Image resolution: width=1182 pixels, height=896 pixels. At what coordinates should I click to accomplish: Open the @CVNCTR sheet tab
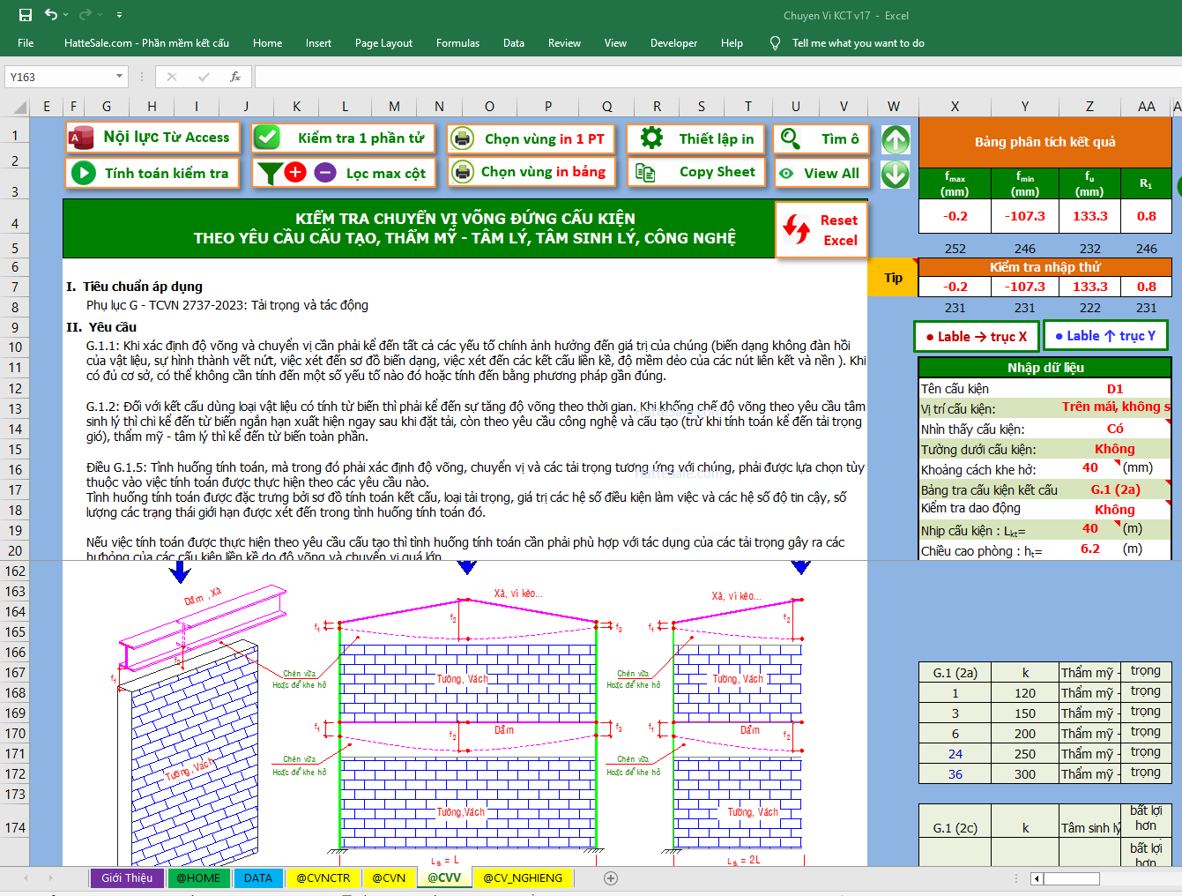coord(323,878)
